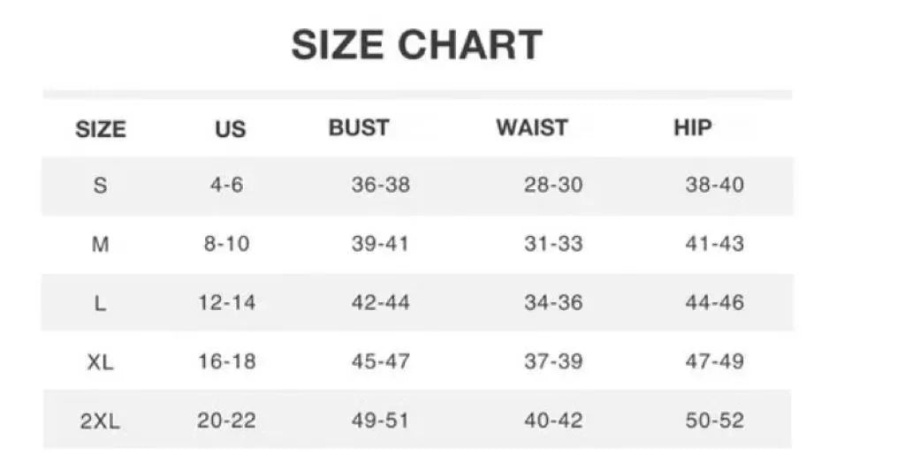Screen dimensions: 905x463
Task: Select waist measurement 34-36
Action: pos(553,303)
